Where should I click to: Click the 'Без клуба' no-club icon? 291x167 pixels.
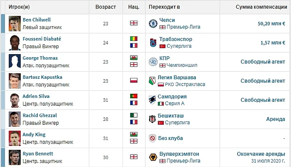tap(153, 138)
